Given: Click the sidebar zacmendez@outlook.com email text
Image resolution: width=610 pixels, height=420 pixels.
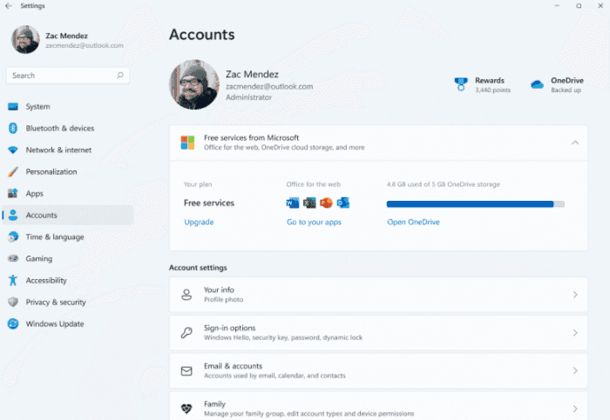Looking at the screenshot, I should (x=85, y=45).
